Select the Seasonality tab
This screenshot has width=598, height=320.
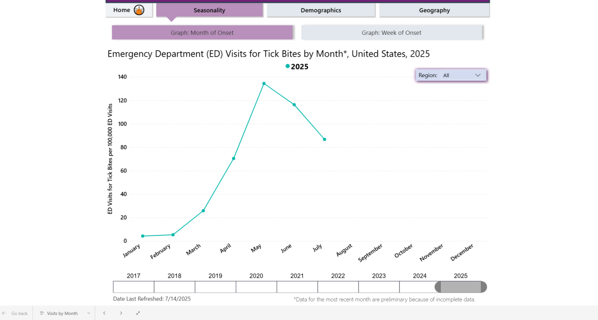pyautogui.click(x=209, y=10)
